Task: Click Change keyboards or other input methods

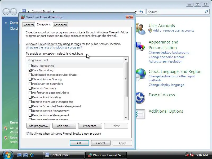Action: point(172,78)
